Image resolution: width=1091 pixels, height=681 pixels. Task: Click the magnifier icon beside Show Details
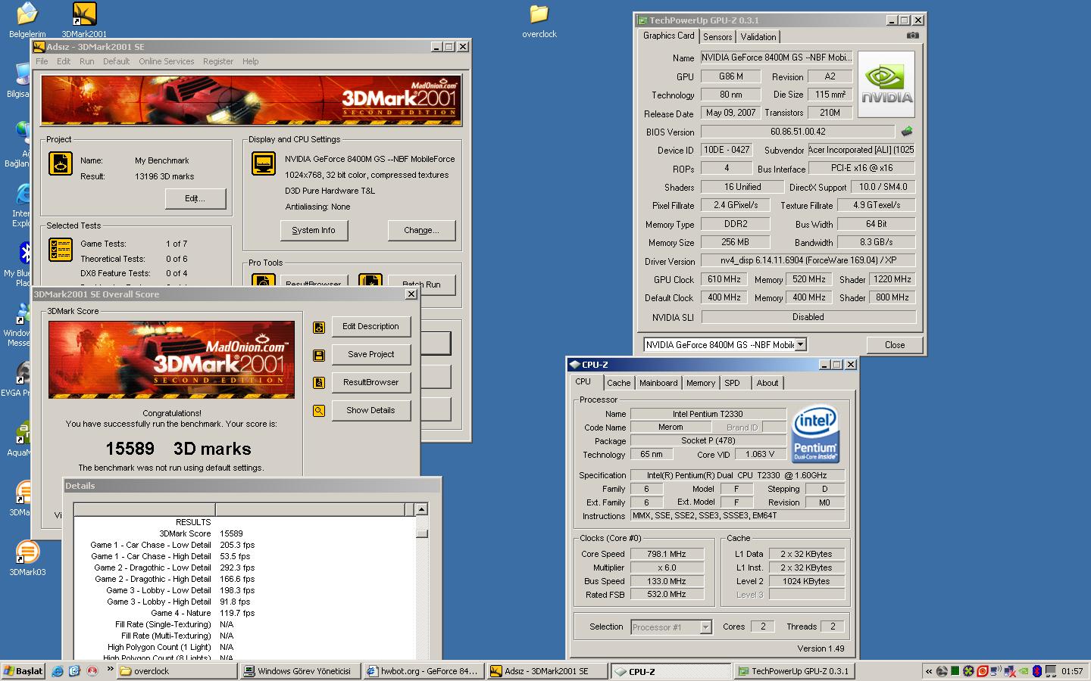click(319, 411)
